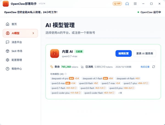This screenshot has height=125, width=165.
Task: Click the chat bubble icon beside 消息平台
Action: pos(7,42)
